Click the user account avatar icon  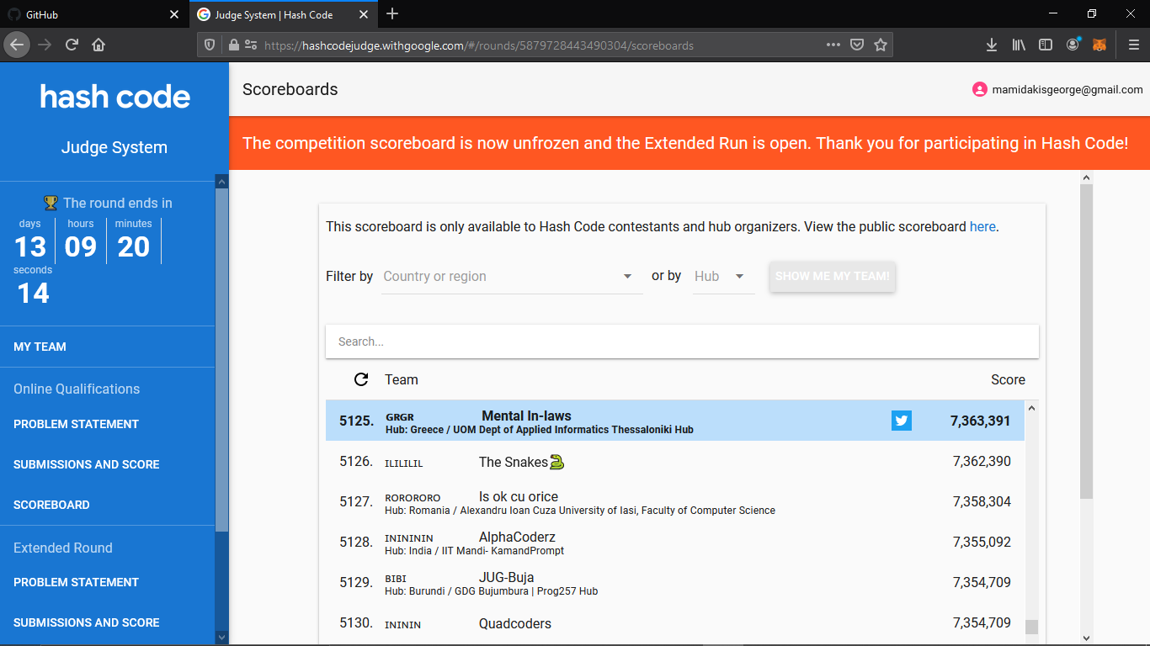click(979, 89)
